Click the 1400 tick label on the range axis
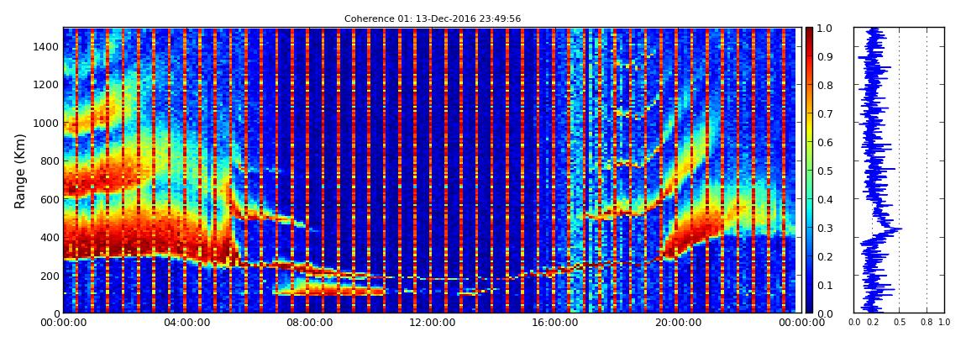The image size is (966, 342). click(46, 47)
